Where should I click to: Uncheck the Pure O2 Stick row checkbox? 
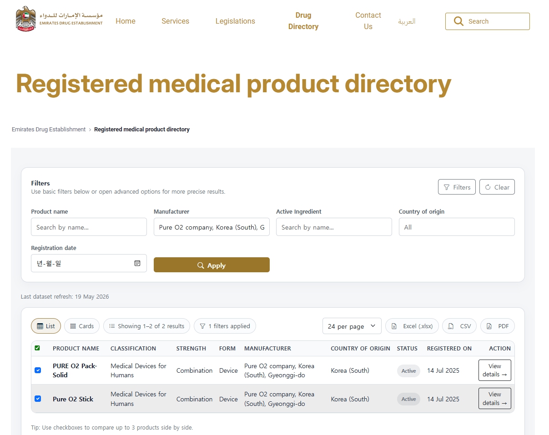38,399
